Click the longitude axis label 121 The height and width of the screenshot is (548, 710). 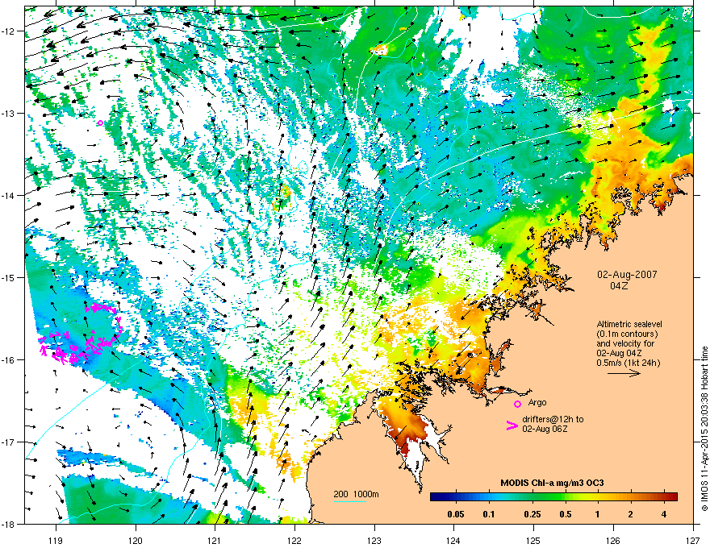tap(215, 540)
